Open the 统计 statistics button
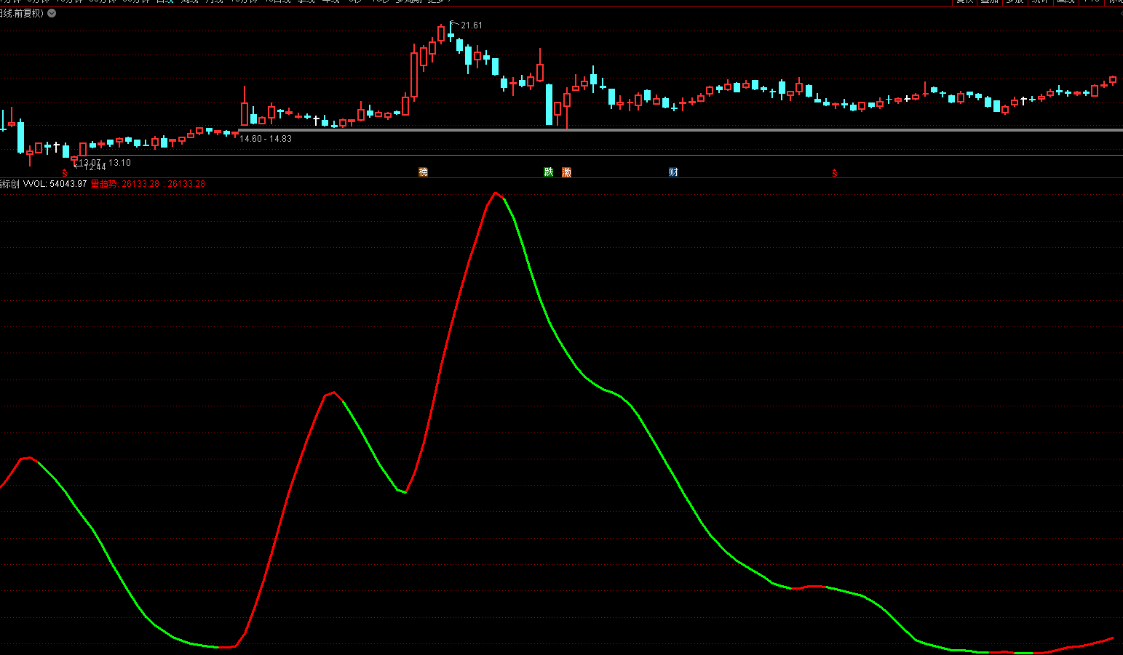The width and height of the screenshot is (1123, 655). pos(1040,1)
